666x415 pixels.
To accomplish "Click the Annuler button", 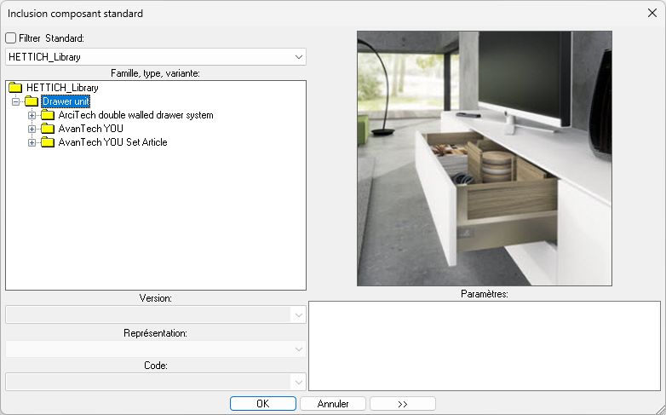I will click(x=333, y=403).
